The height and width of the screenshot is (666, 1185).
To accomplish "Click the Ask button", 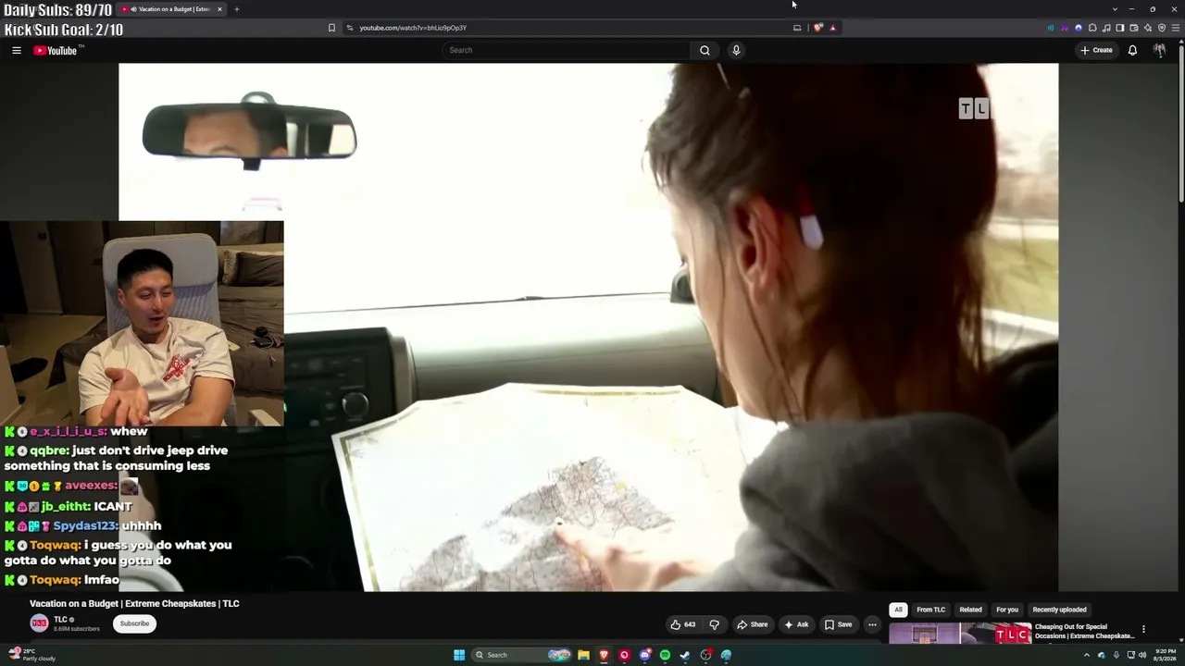I will click(x=796, y=624).
